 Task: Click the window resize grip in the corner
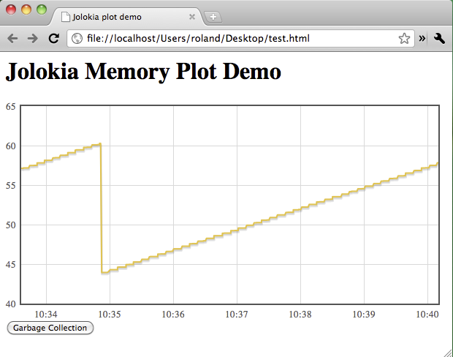[447, 351]
